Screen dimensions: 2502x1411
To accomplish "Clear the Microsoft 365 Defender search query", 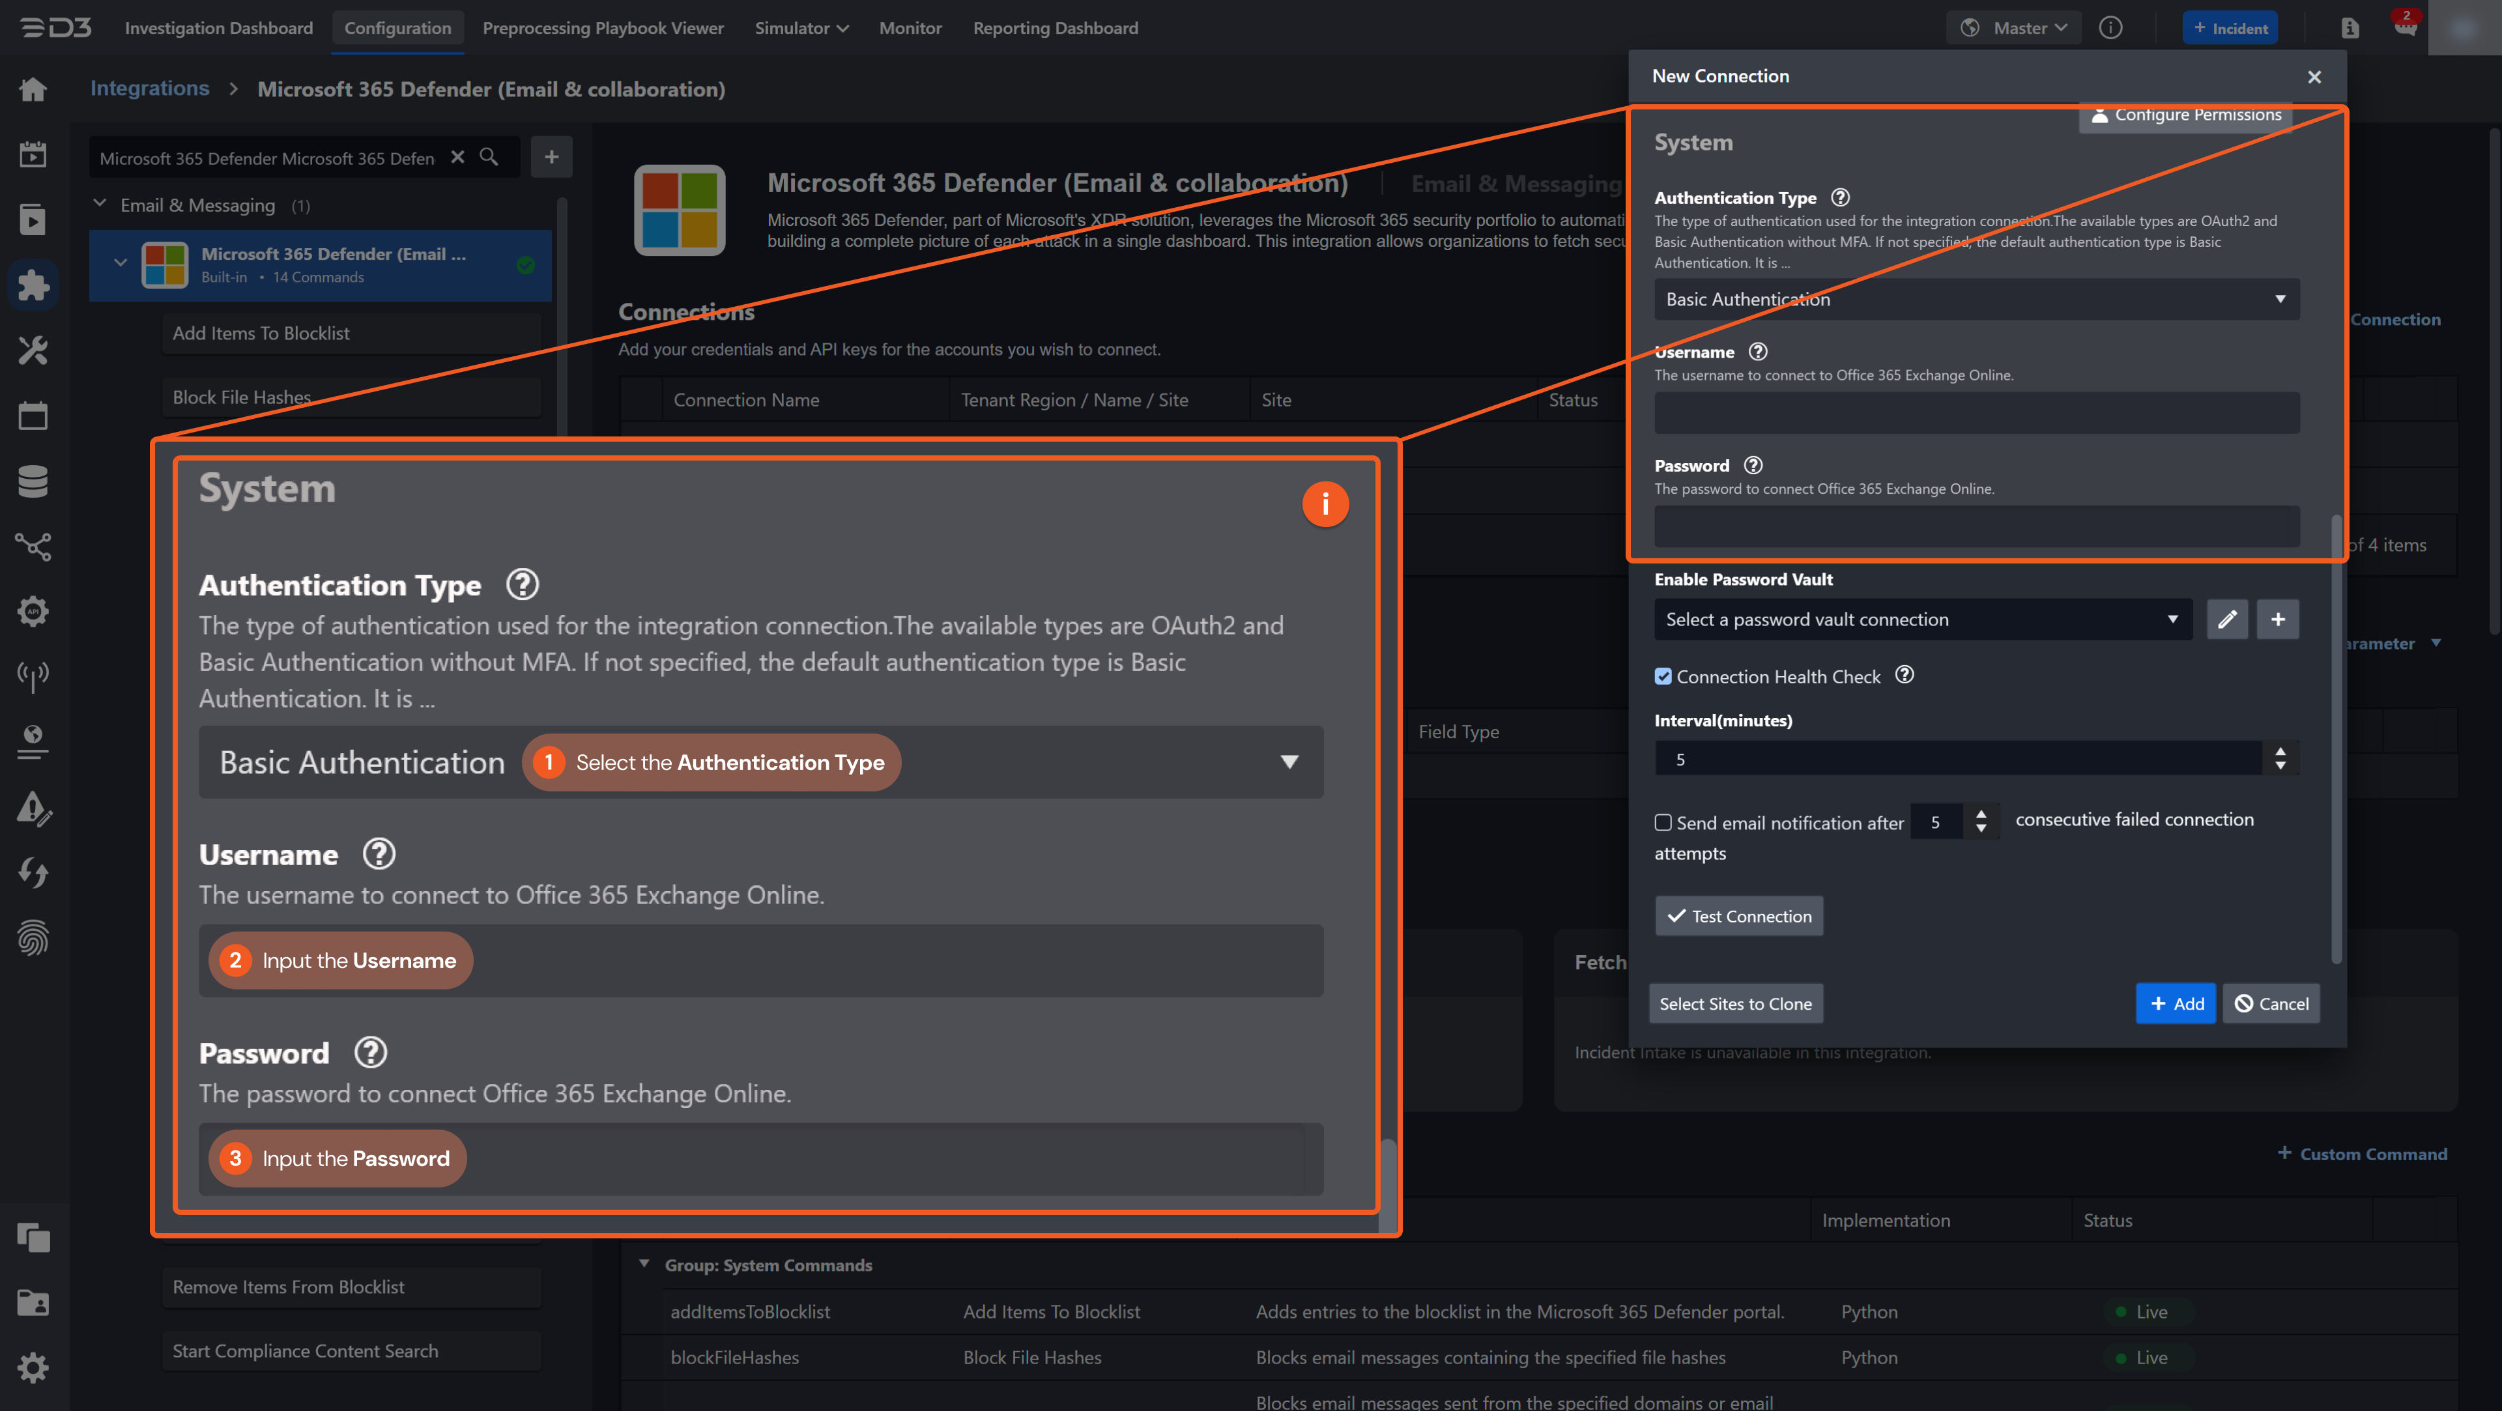I will point(457,156).
